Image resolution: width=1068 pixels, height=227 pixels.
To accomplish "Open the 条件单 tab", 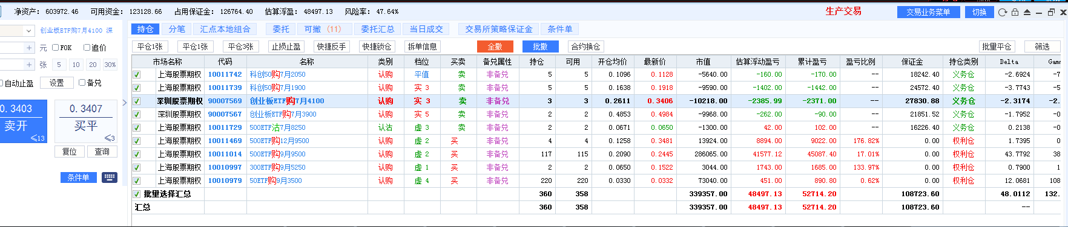I will pyautogui.click(x=560, y=29).
